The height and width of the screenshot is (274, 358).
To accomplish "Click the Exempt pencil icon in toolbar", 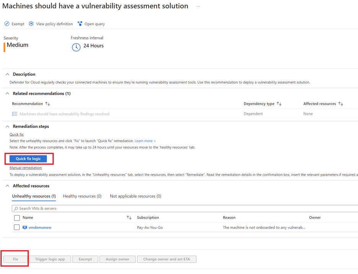I will 7,24.
